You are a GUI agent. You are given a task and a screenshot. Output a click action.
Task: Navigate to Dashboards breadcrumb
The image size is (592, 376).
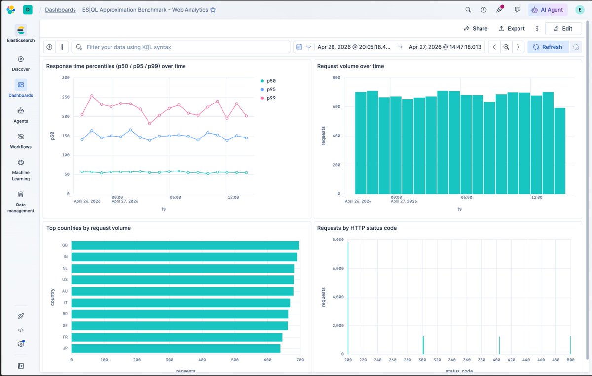pos(60,10)
